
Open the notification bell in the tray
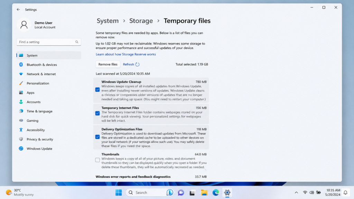pyautogui.click(x=345, y=192)
